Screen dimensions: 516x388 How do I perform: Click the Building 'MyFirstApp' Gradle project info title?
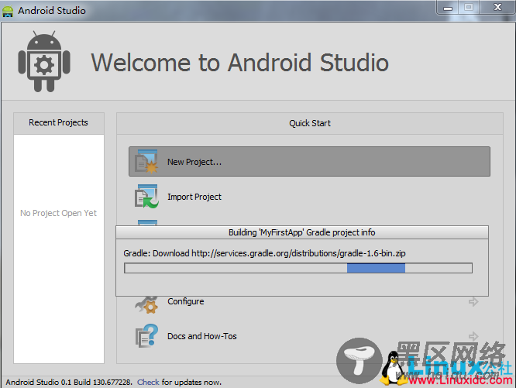(x=301, y=232)
